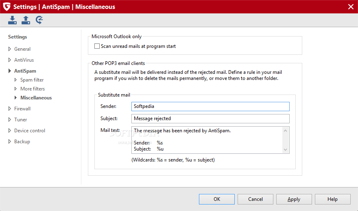Click the Mail text scroll down arrow
Screen dimensions: 358x211
click(286, 150)
